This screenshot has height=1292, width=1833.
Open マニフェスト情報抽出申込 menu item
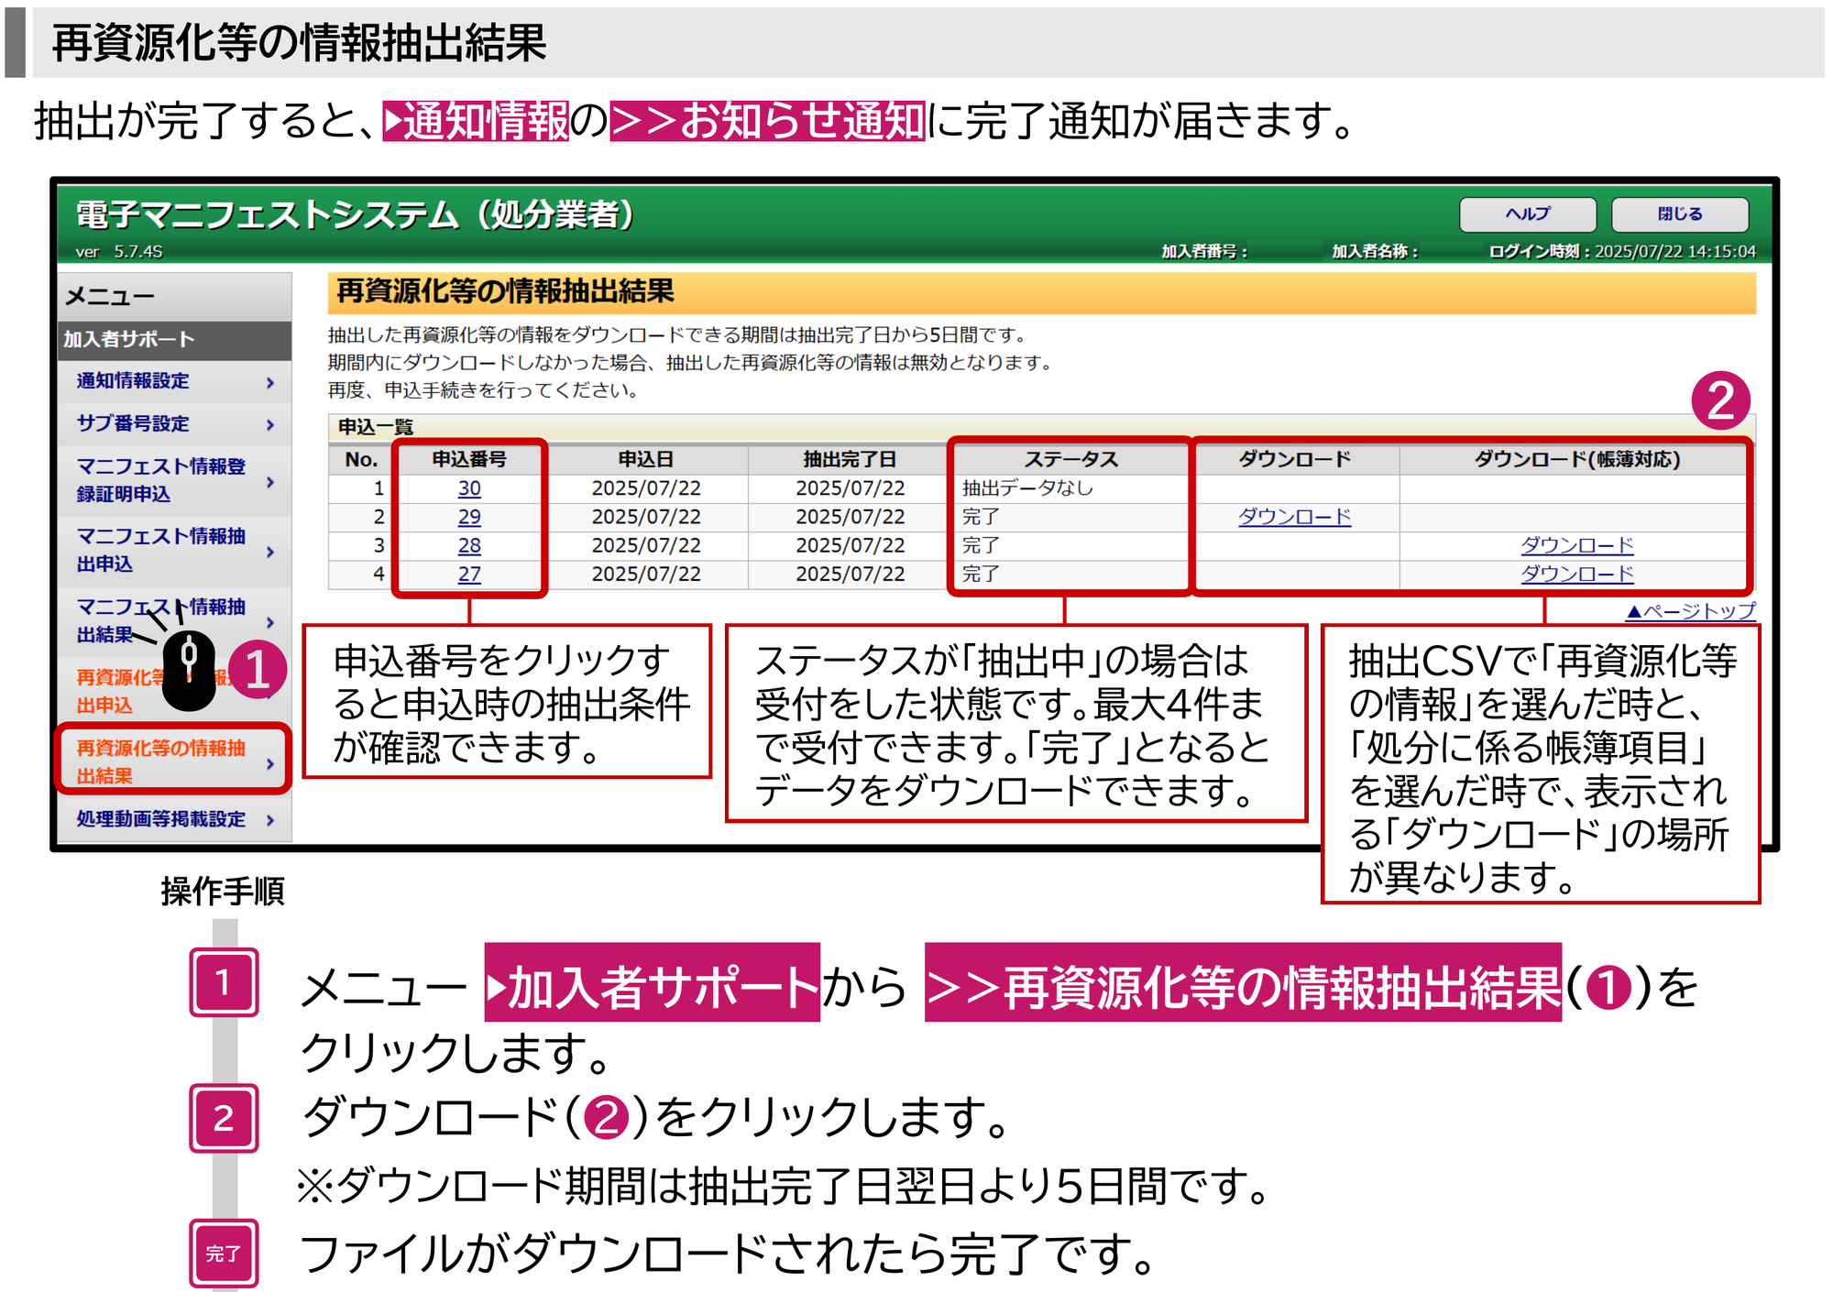pos(174,550)
